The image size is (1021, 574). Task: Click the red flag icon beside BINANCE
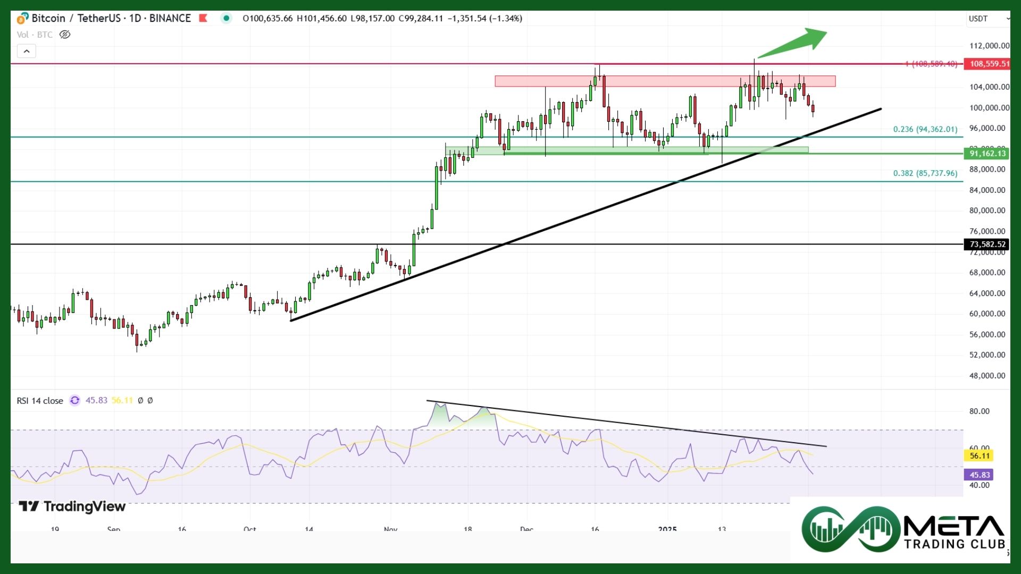pos(203,18)
